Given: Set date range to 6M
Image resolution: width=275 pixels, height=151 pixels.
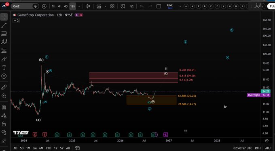Looking at the screenshot, I should pos(41,148).
